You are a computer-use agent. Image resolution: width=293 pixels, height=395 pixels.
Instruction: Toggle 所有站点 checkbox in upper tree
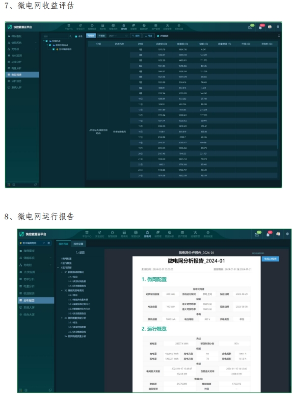coord(47,41)
